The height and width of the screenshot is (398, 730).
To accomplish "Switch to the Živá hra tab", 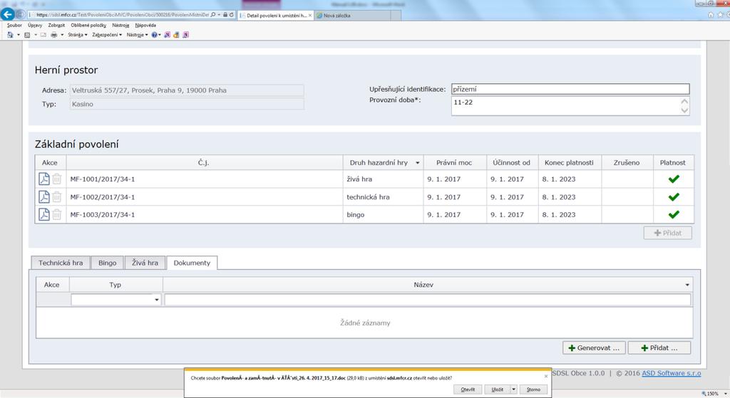I will click(145, 263).
